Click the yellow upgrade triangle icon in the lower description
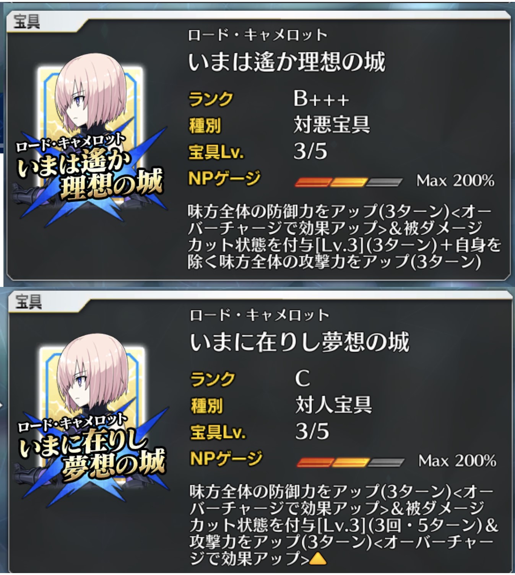The image size is (515, 575). pos(317,559)
